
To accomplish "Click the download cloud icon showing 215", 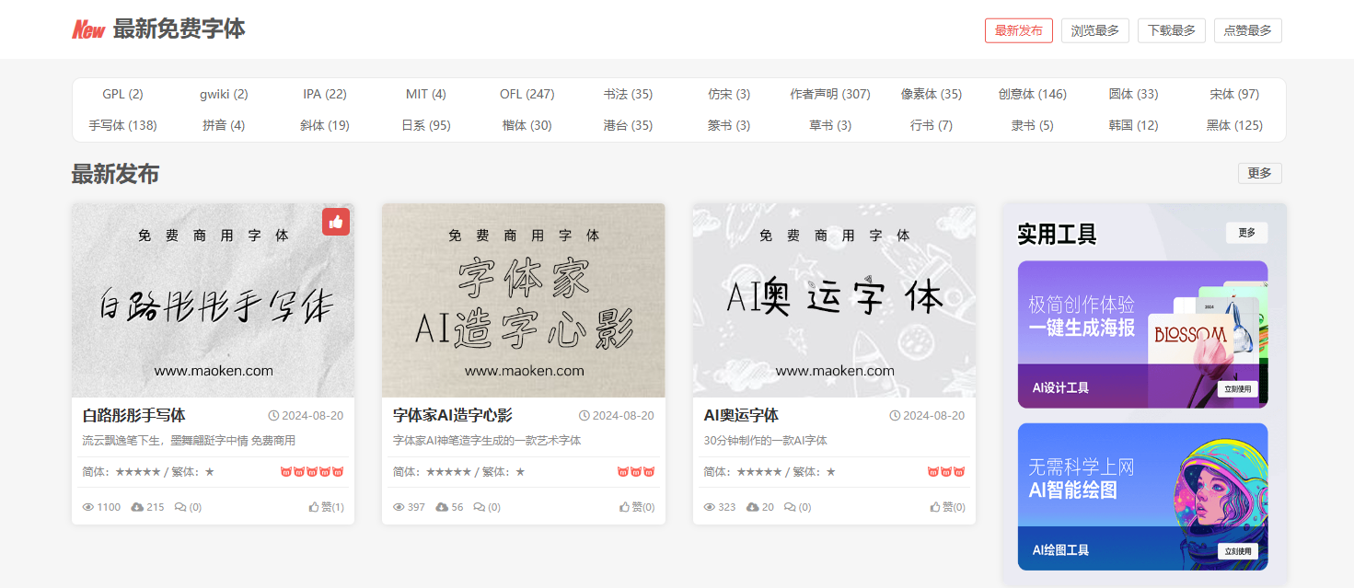I will pos(137,507).
